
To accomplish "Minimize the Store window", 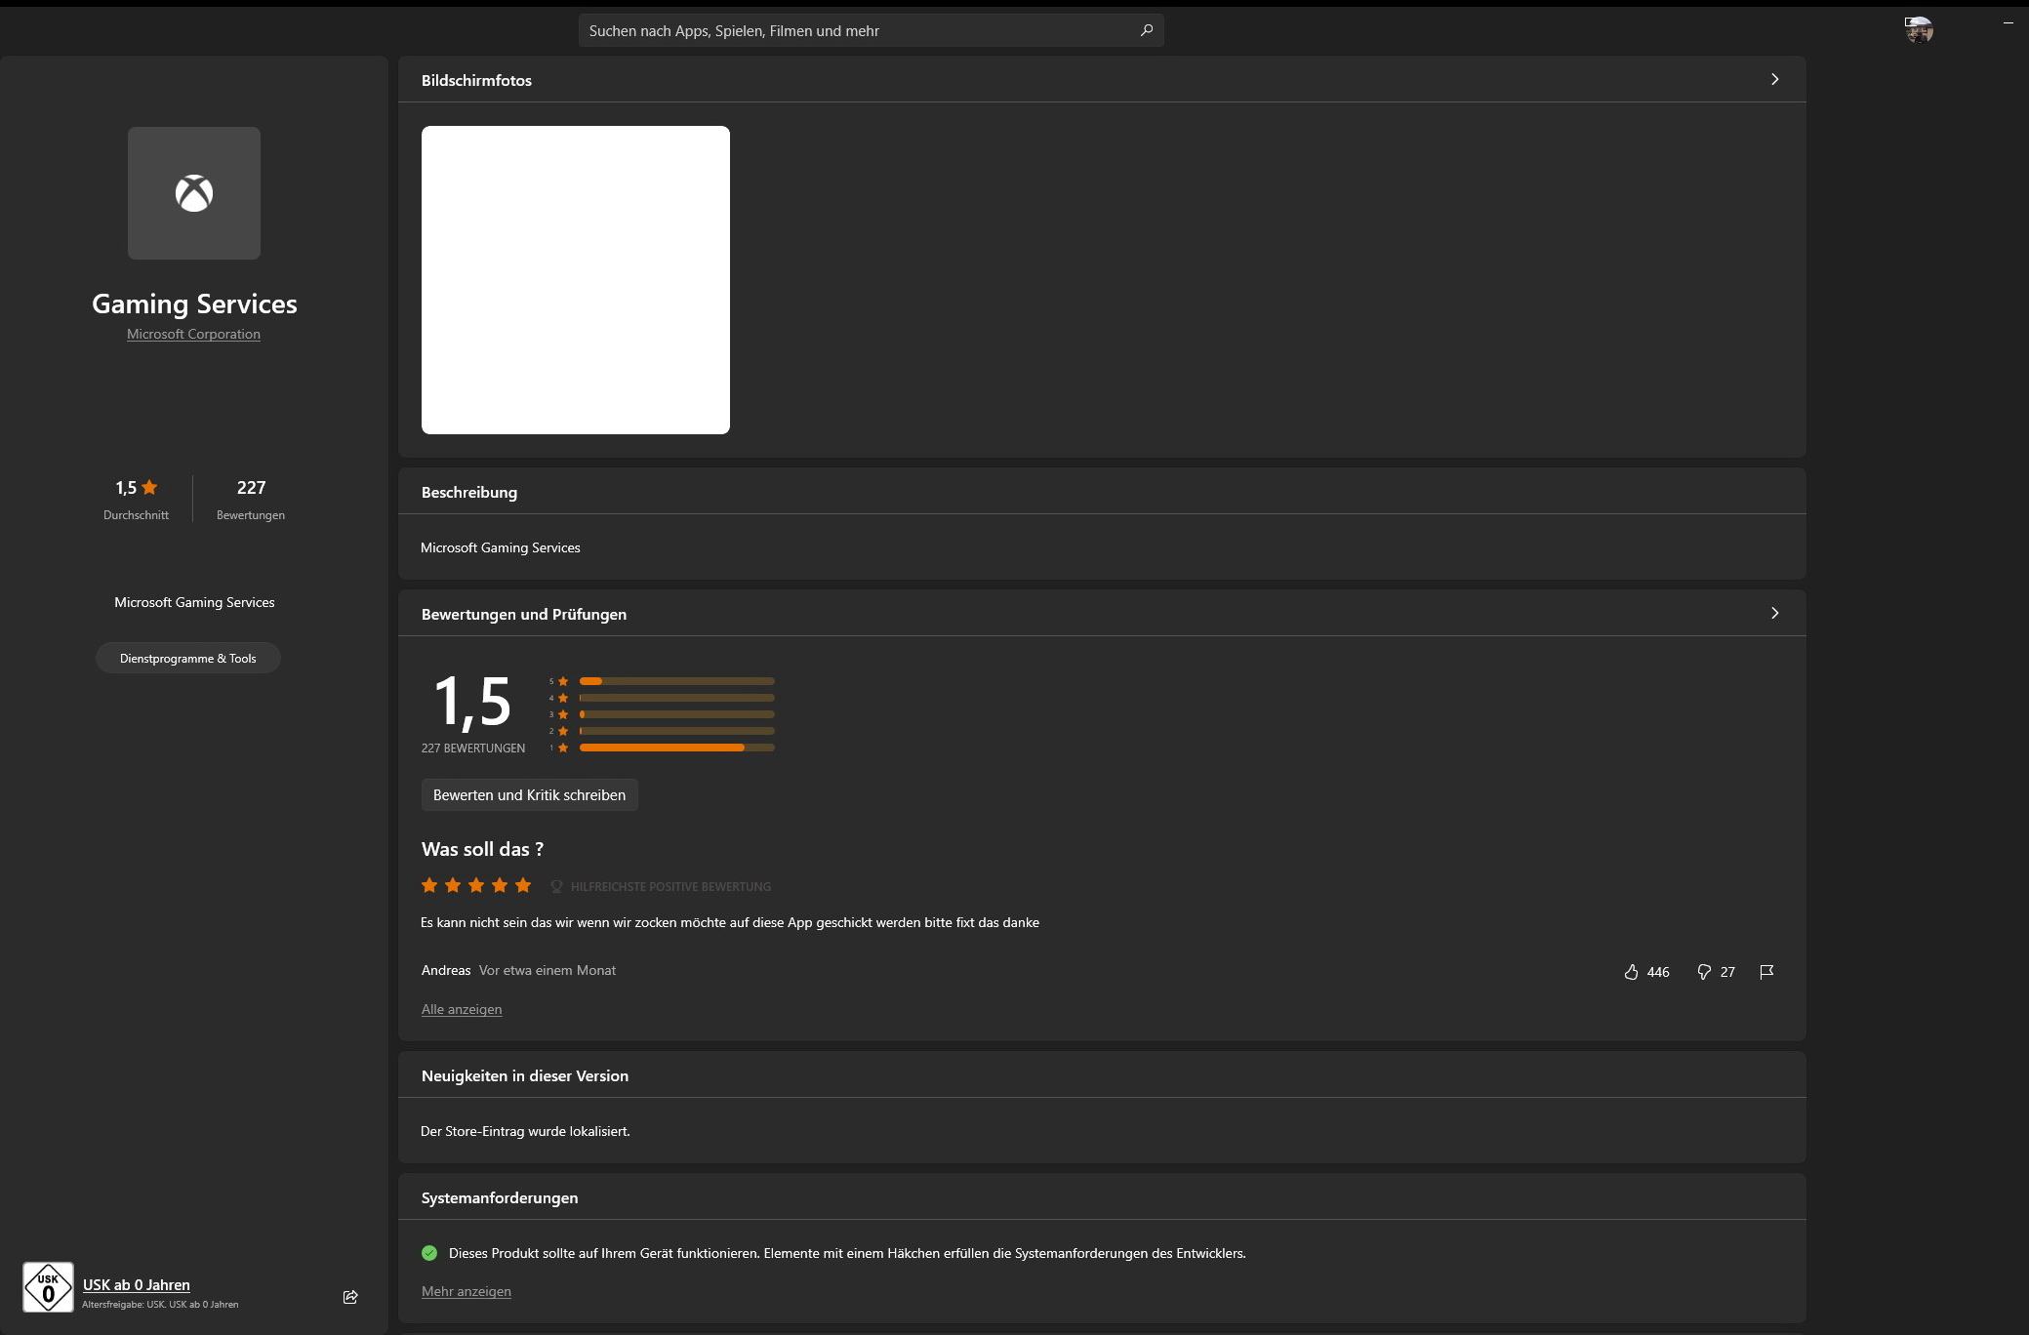I will pos(2008,22).
